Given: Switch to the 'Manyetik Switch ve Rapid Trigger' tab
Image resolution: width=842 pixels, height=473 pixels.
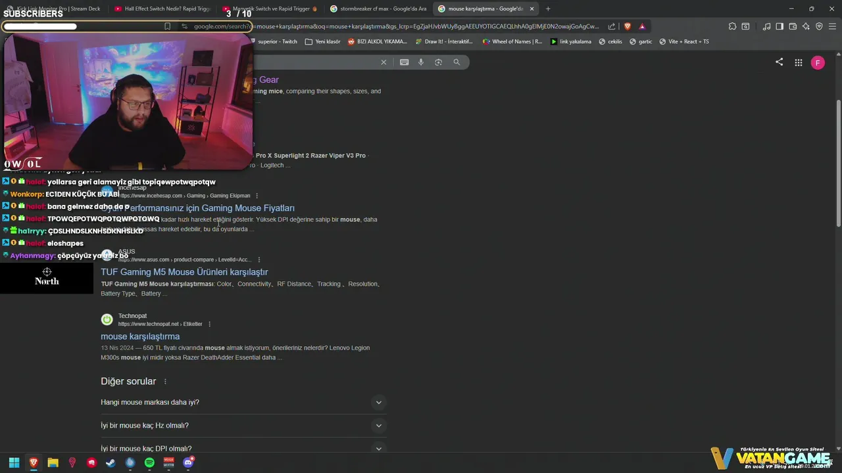Looking at the screenshot, I should [x=270, y=9].
